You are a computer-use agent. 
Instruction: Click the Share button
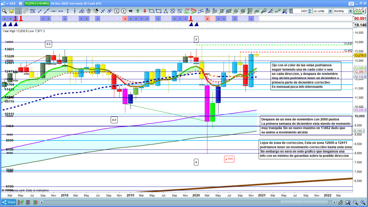pos(10,202)
